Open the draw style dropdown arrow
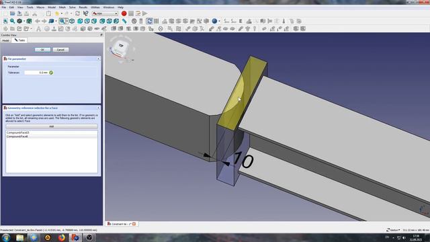This screenshot has height=242, width=430. 24,21
